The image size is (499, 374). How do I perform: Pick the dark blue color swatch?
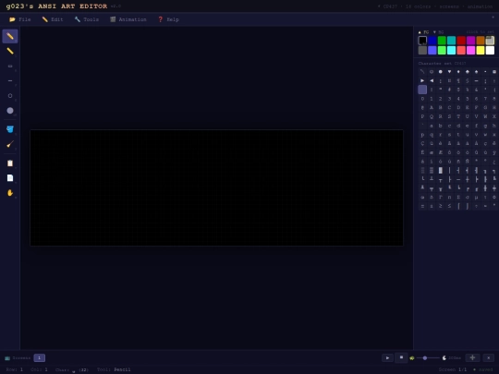(x=432, y=41)
